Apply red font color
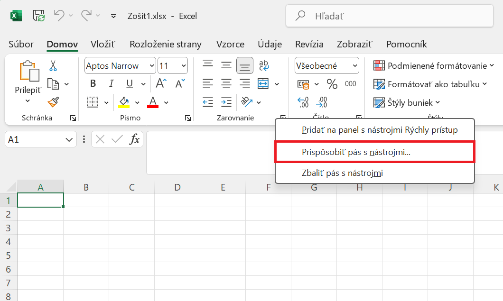This screenshot has height=301, width=503. click(153, 102)
